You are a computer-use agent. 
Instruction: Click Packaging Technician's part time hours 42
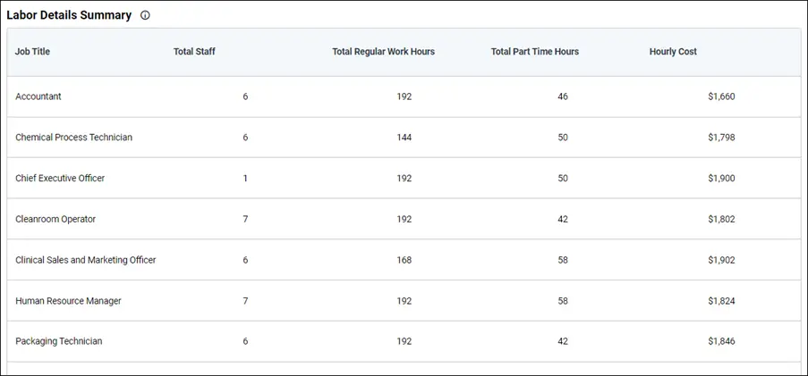point(563,341)
